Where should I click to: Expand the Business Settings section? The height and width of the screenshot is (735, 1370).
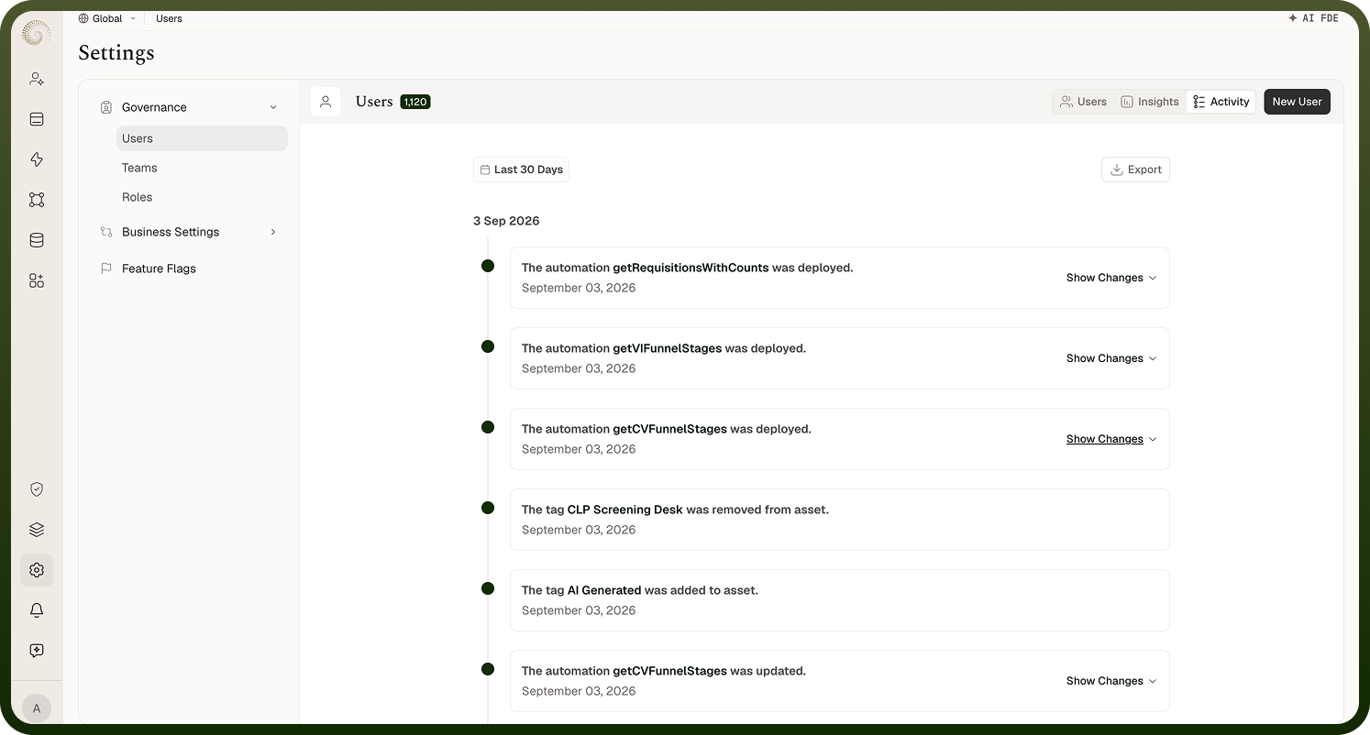[189, 232]
